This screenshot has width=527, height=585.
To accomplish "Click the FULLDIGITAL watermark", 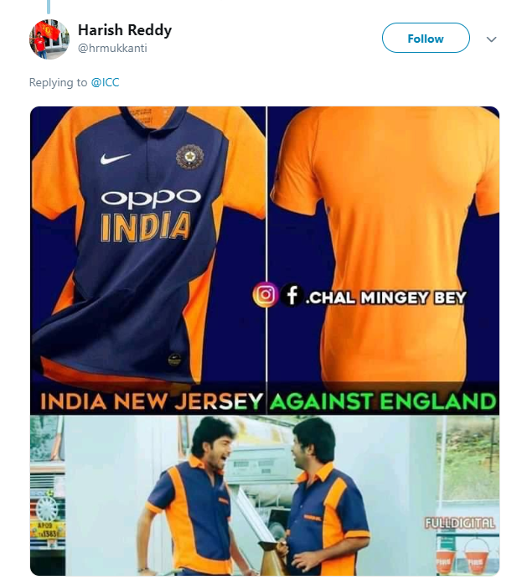I will point(460,523).
